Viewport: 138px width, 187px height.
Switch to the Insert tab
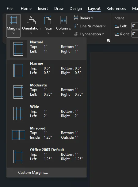[x=43, y=9]
